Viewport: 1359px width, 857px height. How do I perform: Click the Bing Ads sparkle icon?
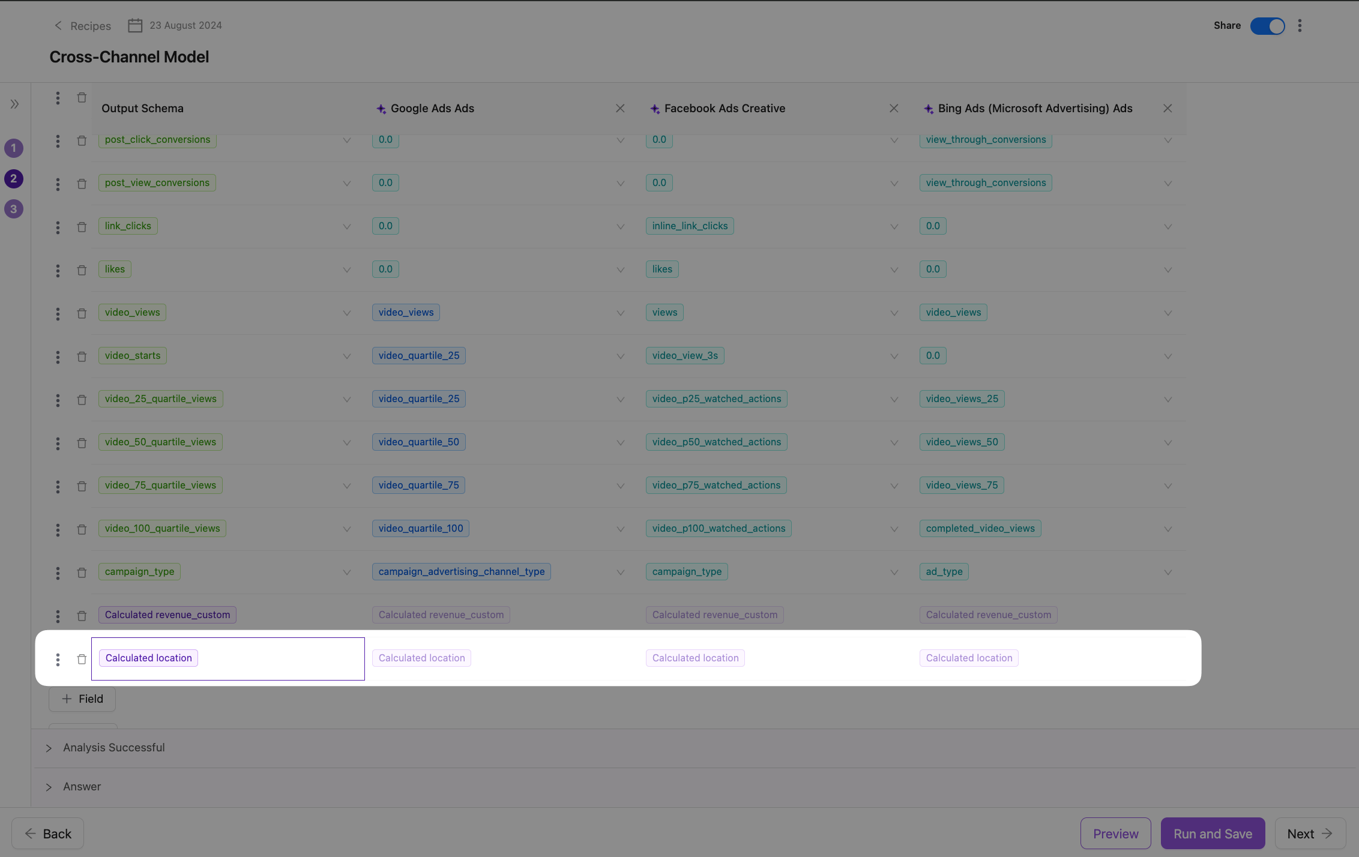click(929, 109)
